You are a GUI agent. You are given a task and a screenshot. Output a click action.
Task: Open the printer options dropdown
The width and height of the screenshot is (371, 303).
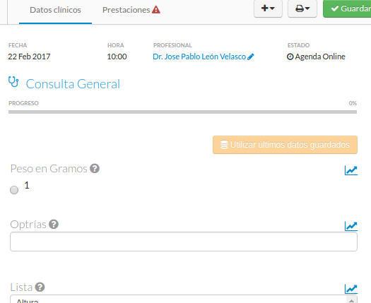[302, 8]
